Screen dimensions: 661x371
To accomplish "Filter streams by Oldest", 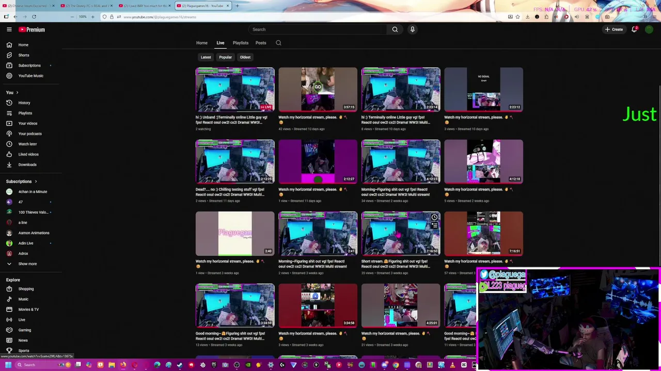I will [x=245, y=57].
